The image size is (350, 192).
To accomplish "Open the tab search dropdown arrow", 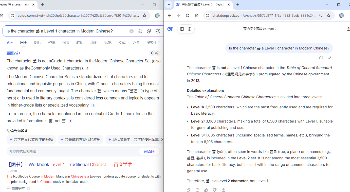I will pyautogui.click(x=169, y=5).
